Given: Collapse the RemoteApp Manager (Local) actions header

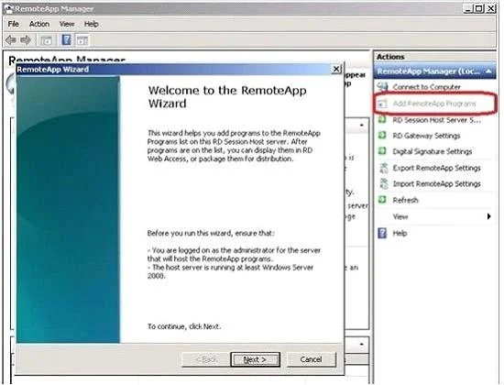Looking at the screenshot, I should [x=488, y=71].
